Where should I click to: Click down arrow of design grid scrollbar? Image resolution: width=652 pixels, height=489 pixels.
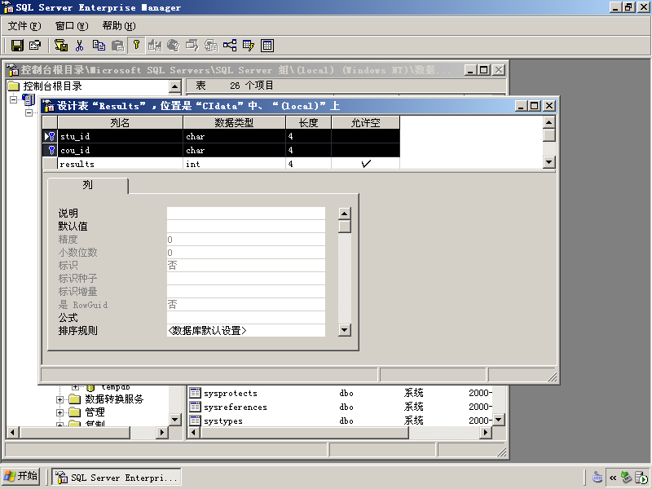pos(548,162)
